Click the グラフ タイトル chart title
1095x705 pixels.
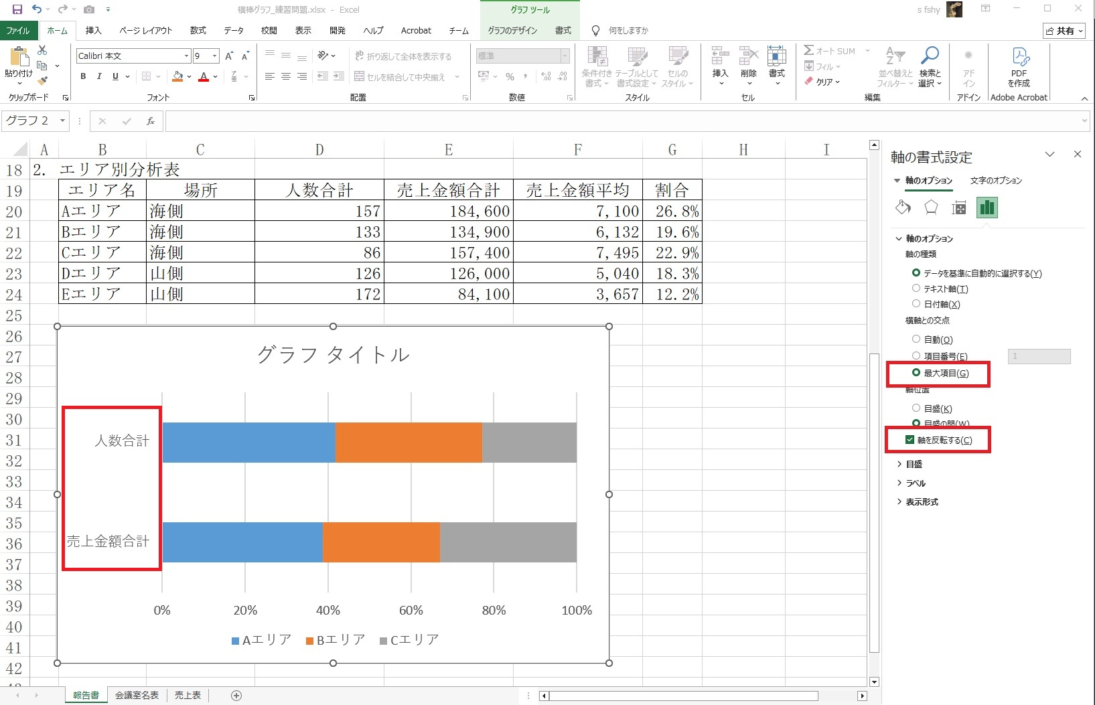pos(333,354)
